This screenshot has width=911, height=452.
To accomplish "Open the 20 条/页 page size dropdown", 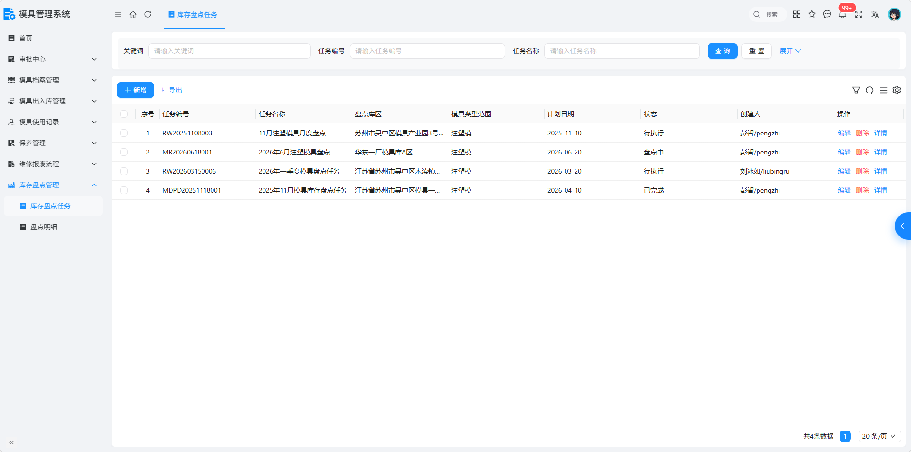I will point(880,436).
